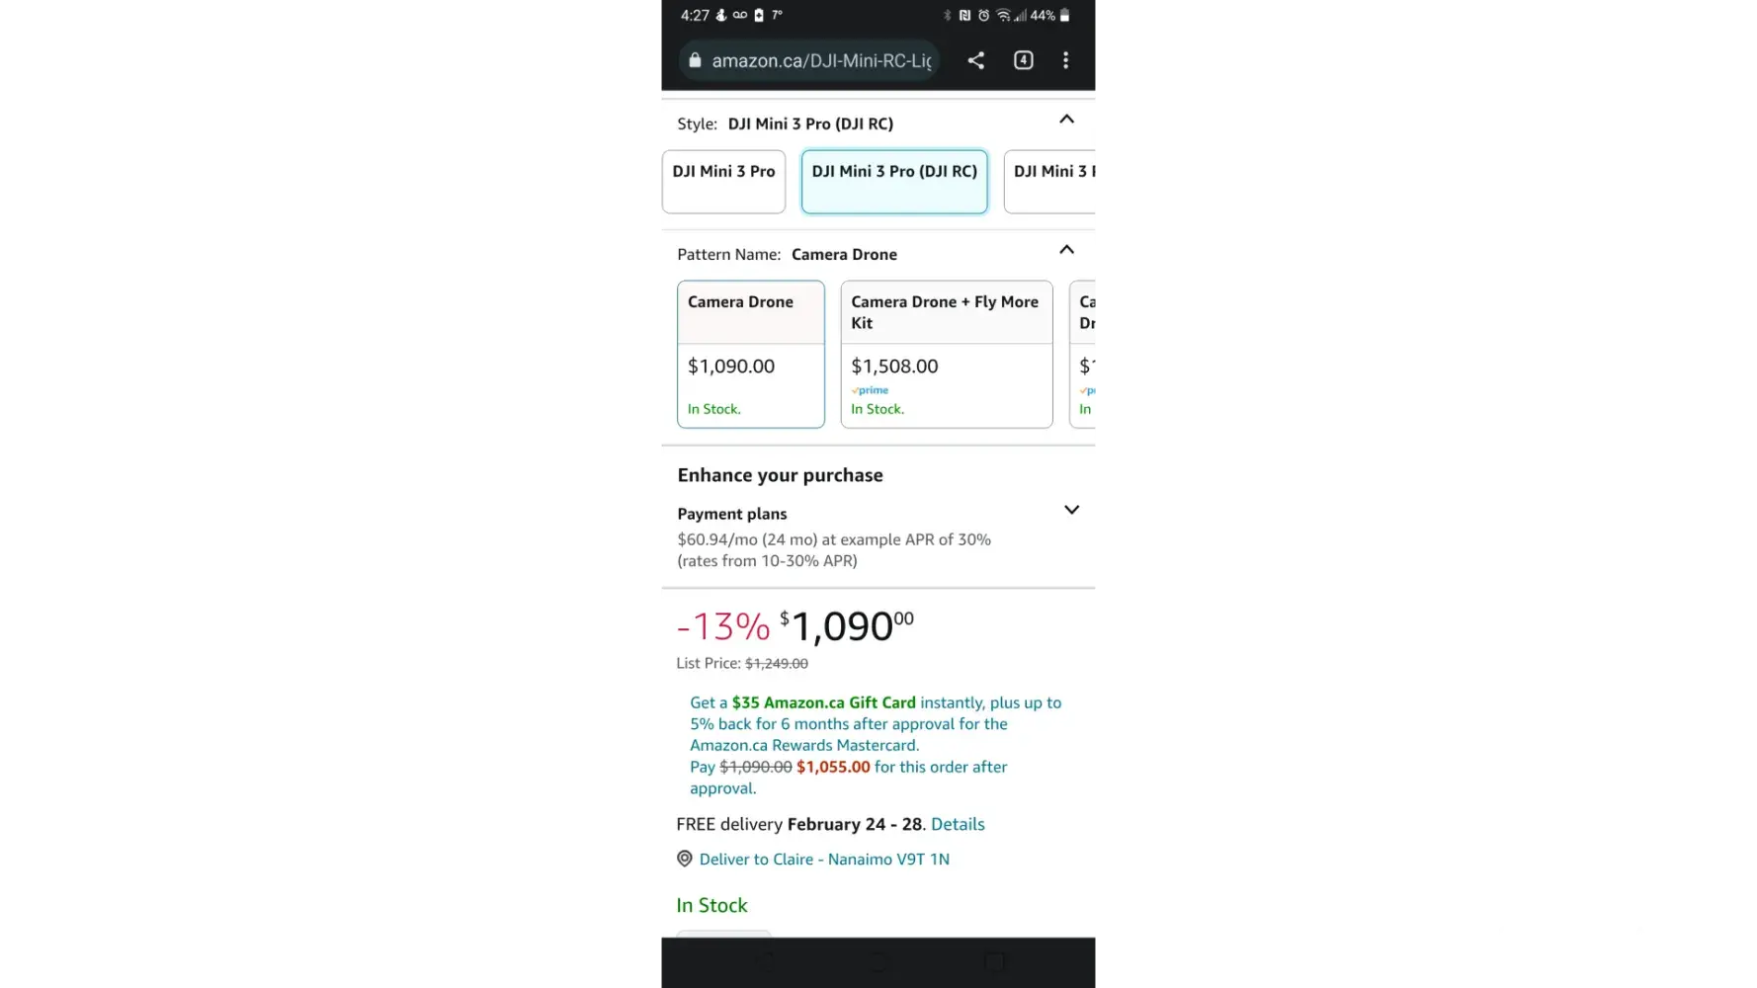The height and width of the screenshot is (988, 1757).
Task: Expand the Payment plans details
Action: [x=1071, y=510]
